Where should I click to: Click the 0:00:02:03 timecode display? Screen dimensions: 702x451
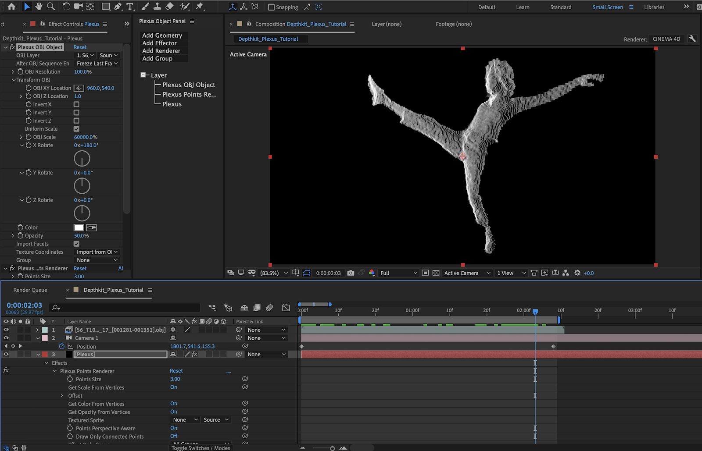[x=25, y=305]
